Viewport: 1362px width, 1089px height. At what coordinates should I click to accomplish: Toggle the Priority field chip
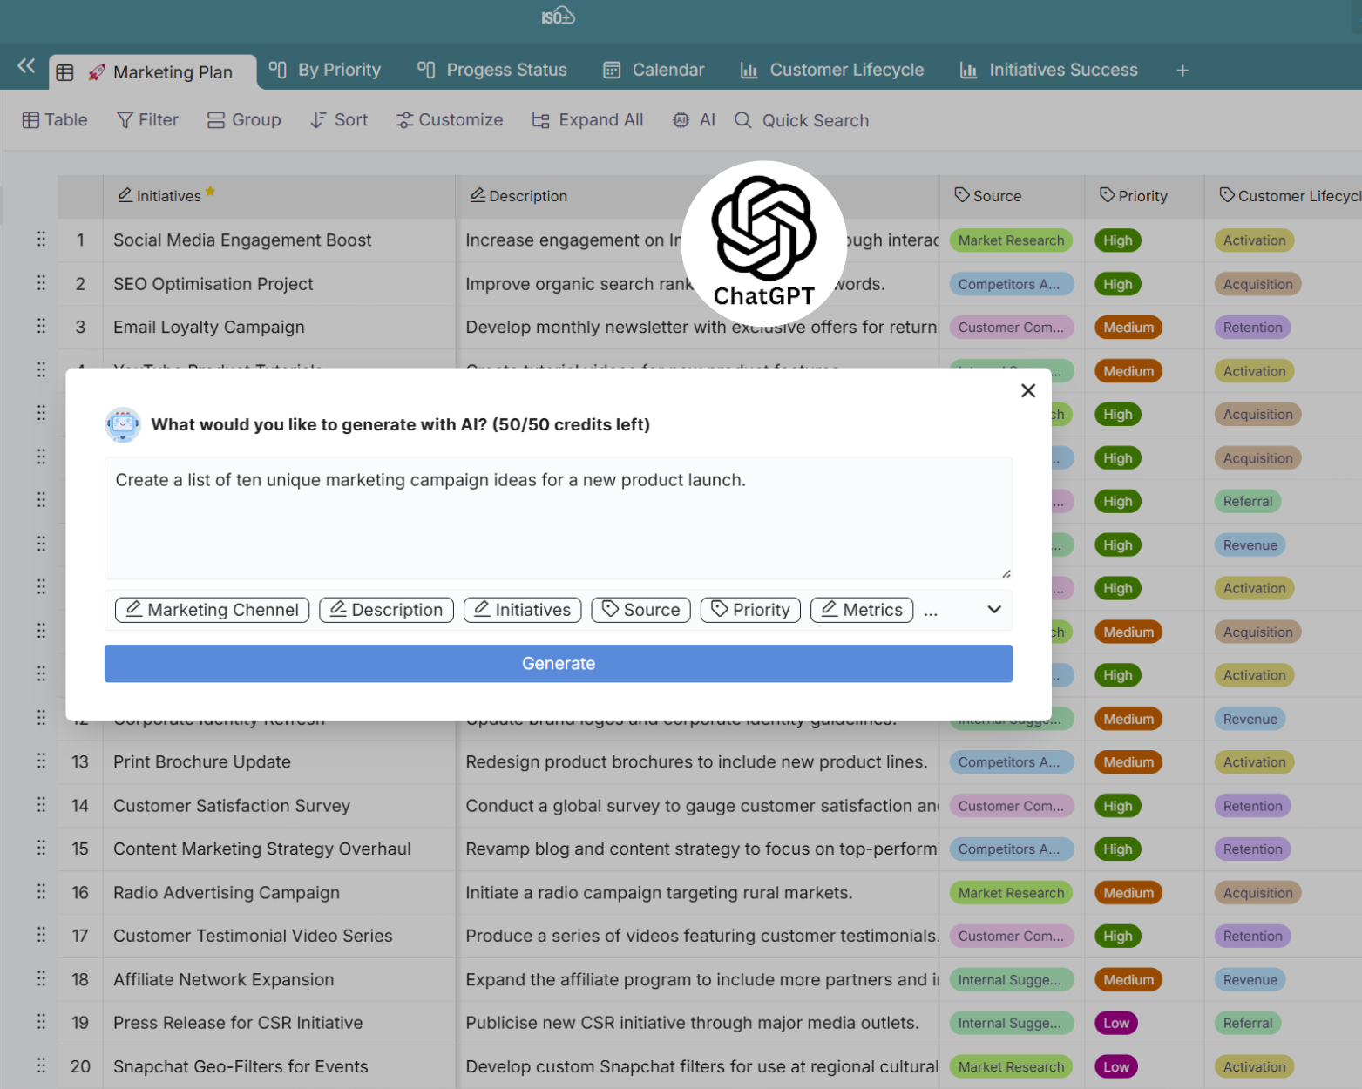click(751, 610)
